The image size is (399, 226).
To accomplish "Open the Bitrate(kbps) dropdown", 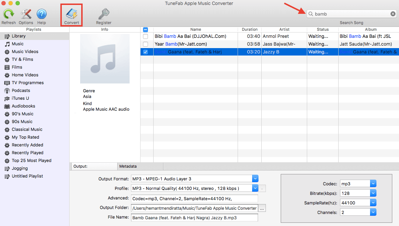I will pyautogui.click(x=373, y=193).
